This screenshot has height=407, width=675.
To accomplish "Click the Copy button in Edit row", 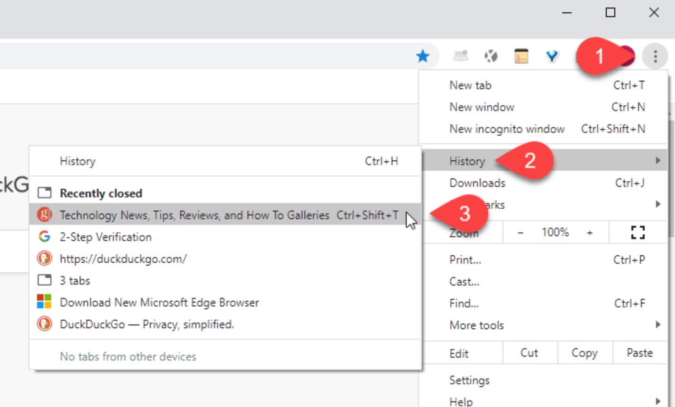I will coord(584,353).
